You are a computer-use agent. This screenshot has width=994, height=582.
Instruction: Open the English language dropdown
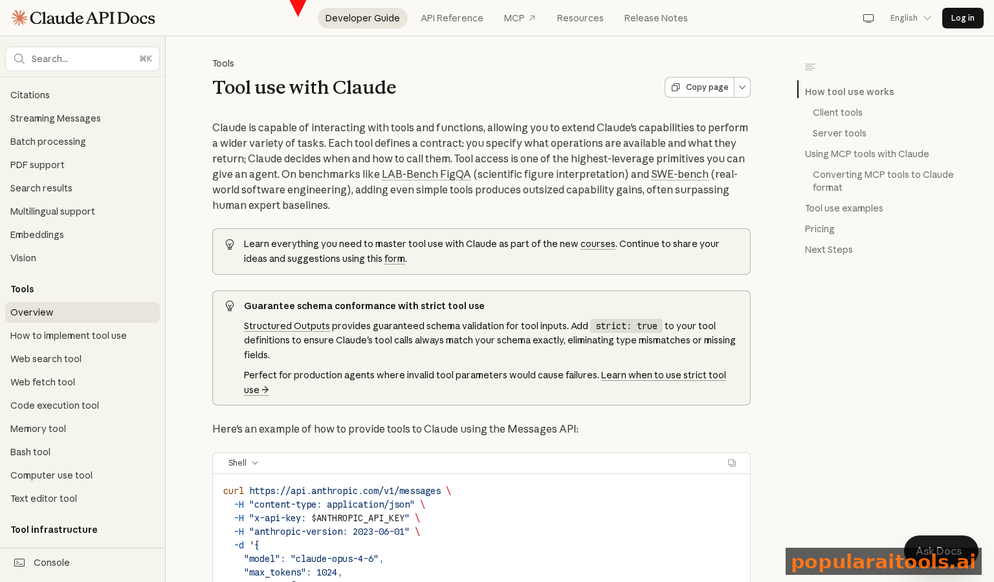point(911,18)
